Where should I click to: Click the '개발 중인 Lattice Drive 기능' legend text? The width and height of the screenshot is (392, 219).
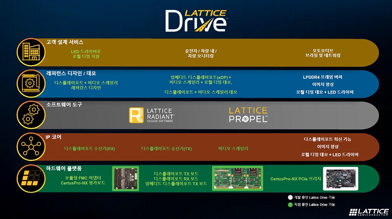tap(314, 197)
